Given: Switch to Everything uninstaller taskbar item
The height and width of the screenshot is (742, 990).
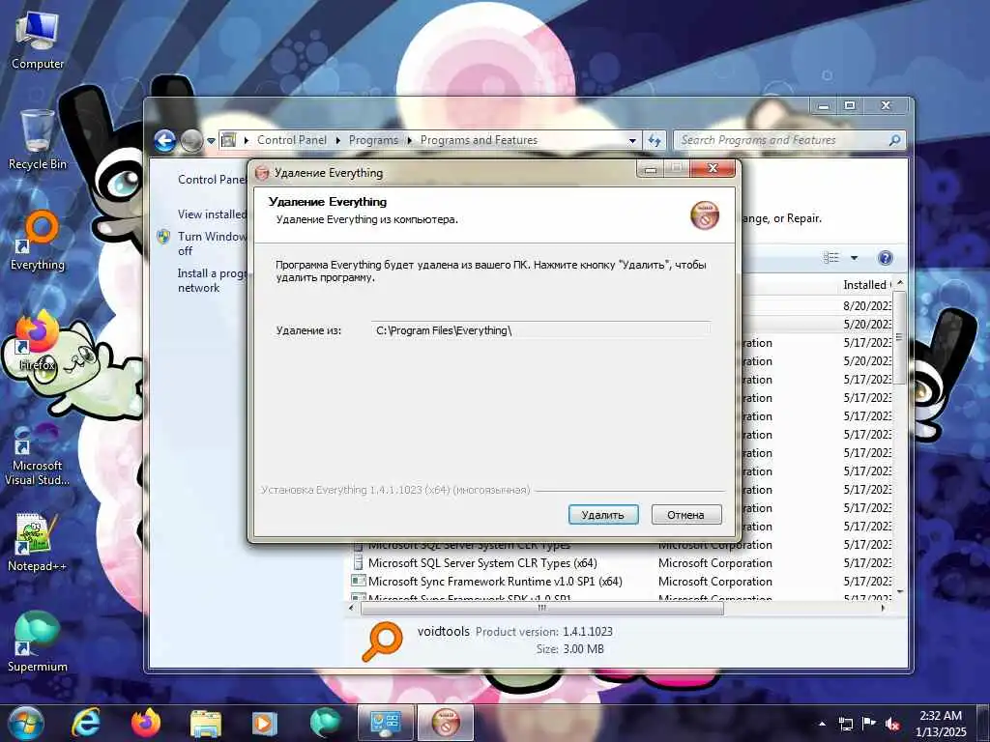Looking at the screenshot, I should point(445,723).
